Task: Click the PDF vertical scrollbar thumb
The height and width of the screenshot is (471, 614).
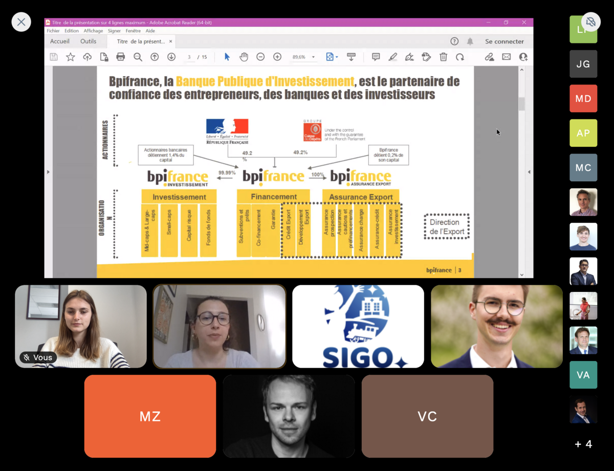Action: point(521,104)
